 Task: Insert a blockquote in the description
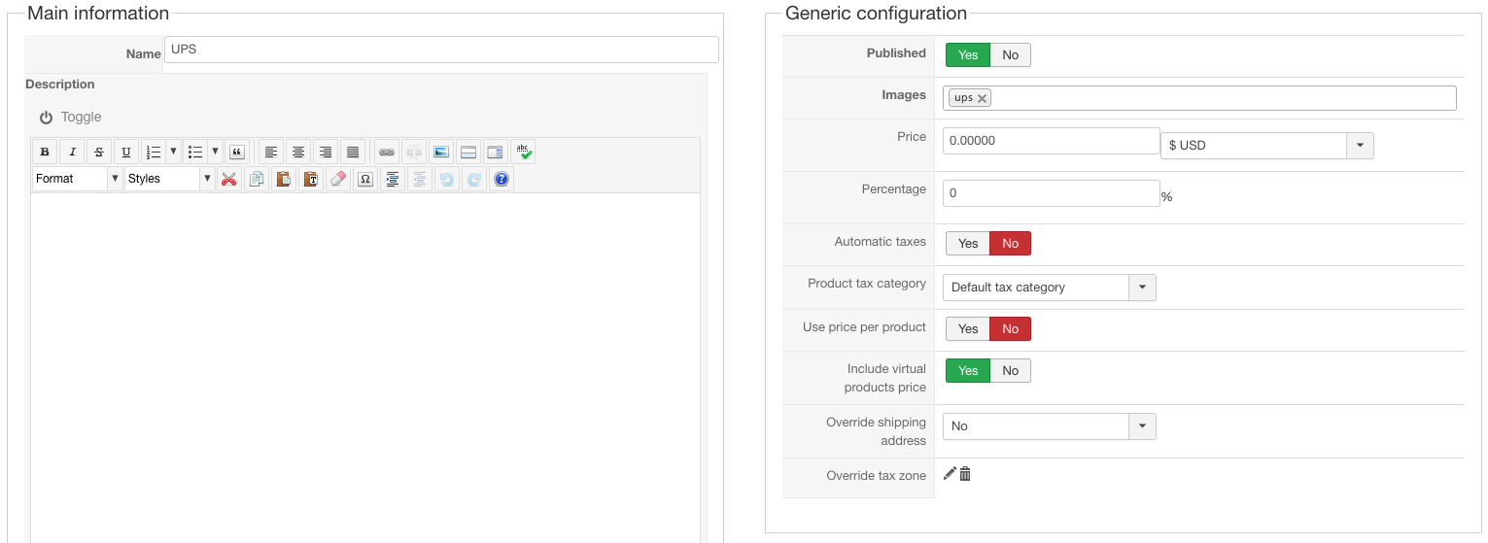236,152
